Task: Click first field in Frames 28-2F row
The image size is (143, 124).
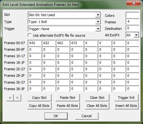Action: (35, 76)
